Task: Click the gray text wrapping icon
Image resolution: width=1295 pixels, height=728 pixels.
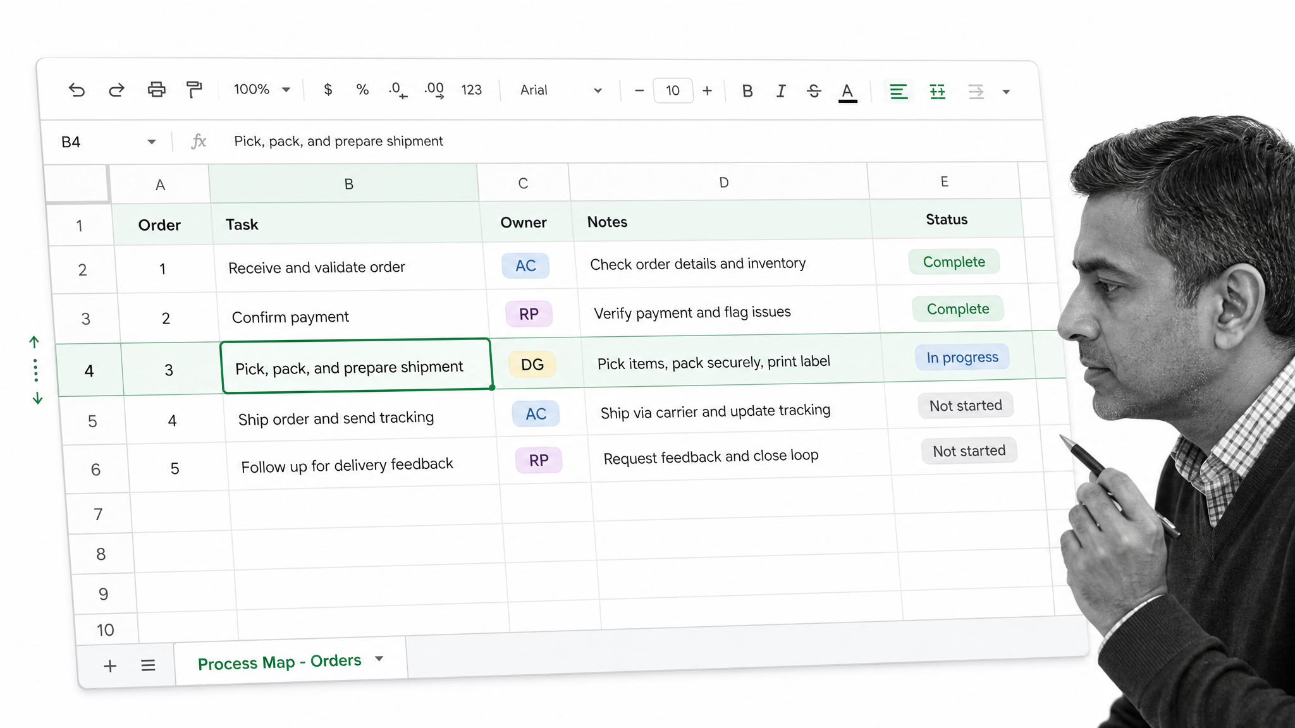Action: 976,92
